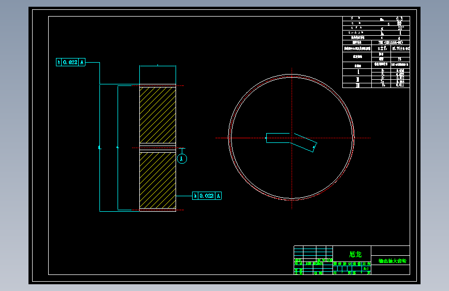Screen dimensions: 449x291
Task: Click the 2:1 scale cell in title block
Action: [366, 268]
